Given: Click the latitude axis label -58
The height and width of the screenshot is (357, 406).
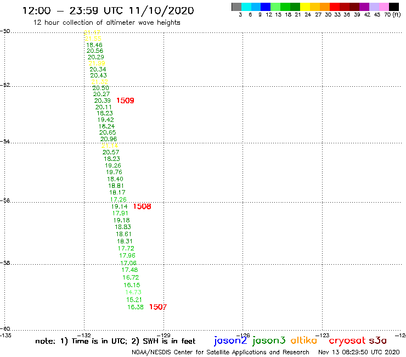Looking at the screenshot, I should pos(5,263).
